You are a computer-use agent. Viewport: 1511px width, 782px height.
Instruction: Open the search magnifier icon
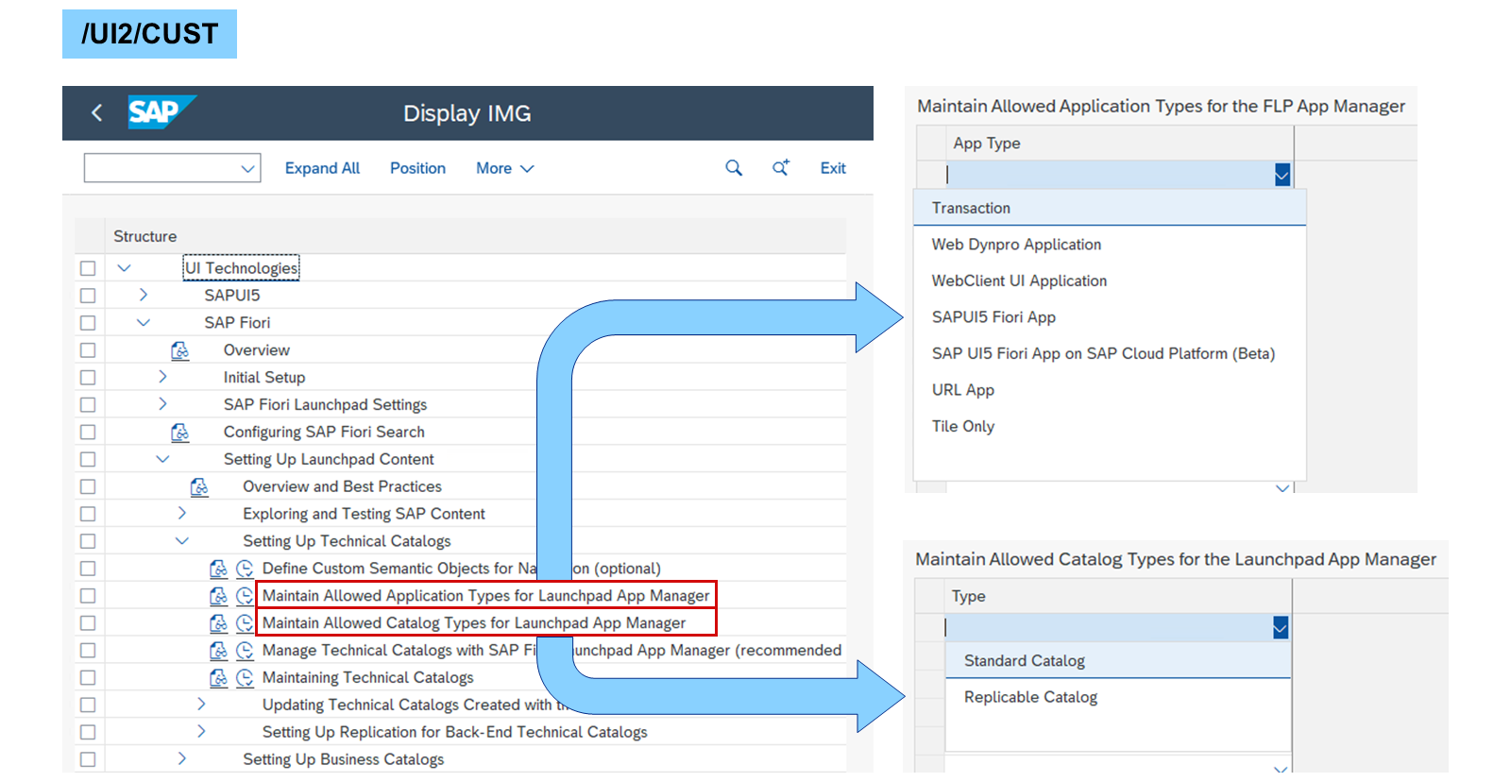click(x=734, y=168)
